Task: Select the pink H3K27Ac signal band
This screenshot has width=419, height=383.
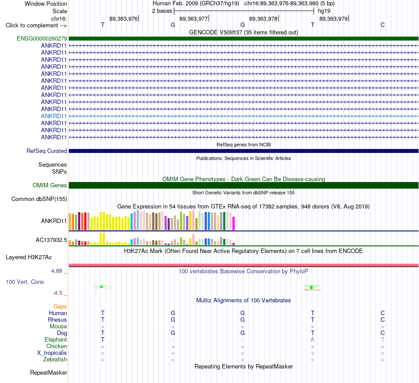Action: (243, 265)
